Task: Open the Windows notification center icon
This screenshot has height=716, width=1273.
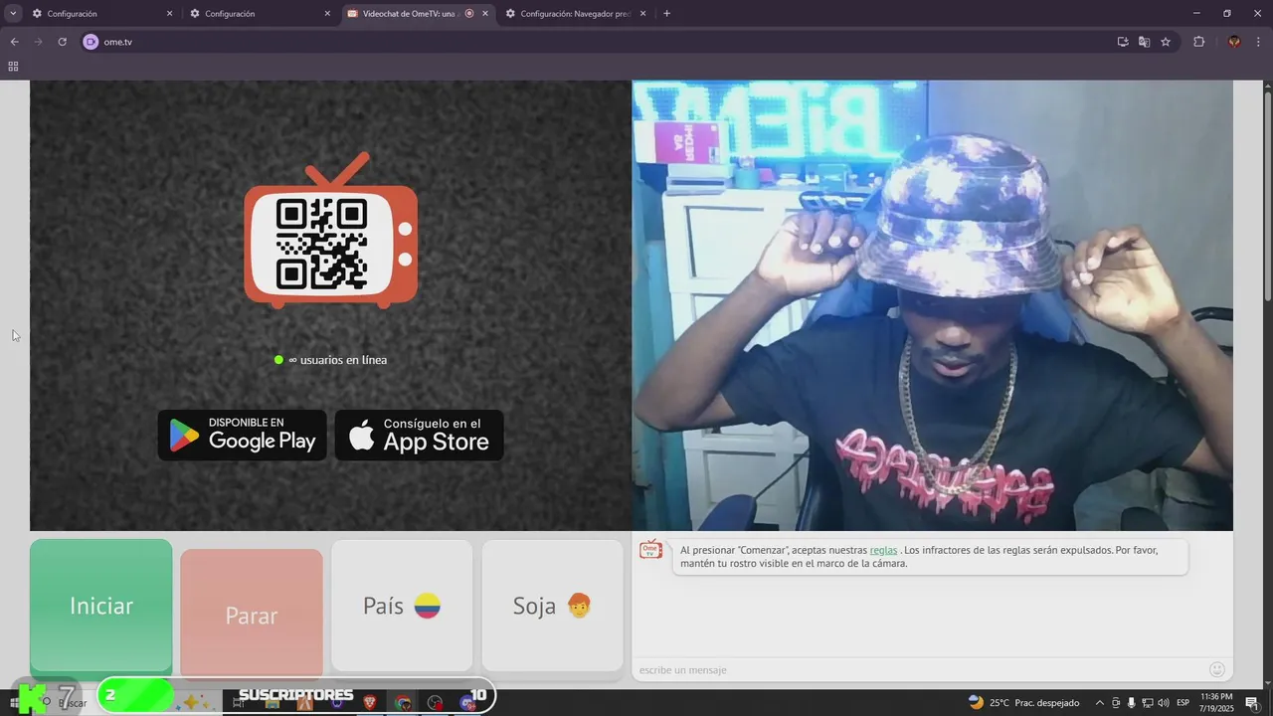Action: pos(1251,702)
